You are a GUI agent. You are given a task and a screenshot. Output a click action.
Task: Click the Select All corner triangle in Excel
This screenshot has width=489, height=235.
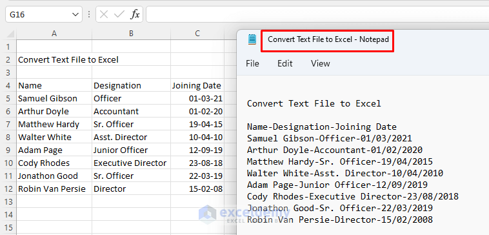[10, 34]
